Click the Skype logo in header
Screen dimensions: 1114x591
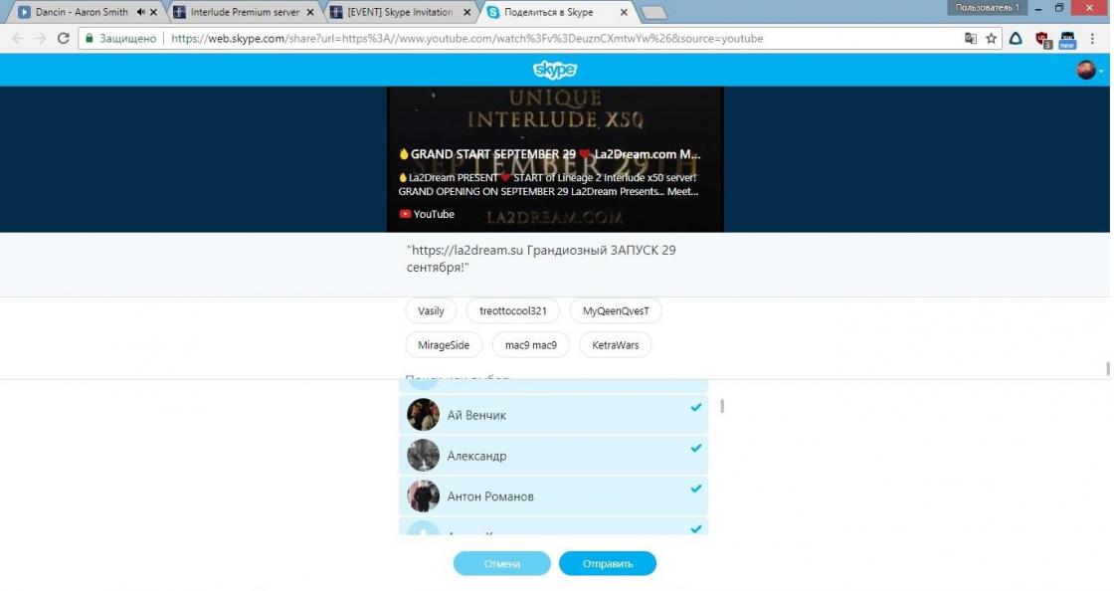[x=554, y=70]
